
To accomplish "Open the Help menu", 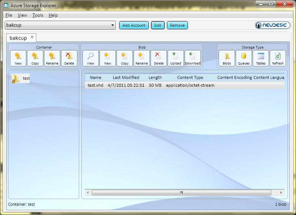I will tap(53, 15).
